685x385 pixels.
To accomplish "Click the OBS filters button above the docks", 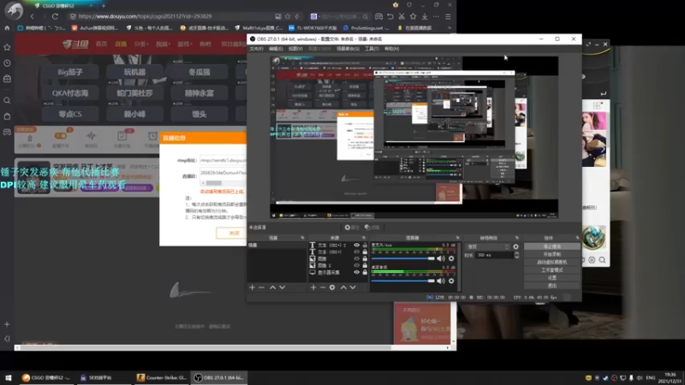I will tap(372, 228).
